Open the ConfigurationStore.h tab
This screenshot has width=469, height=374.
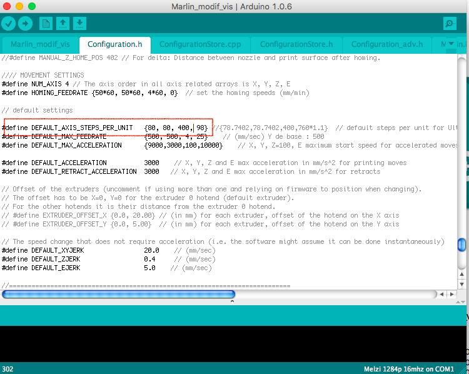pyautogui.click(x=296, y=44)
